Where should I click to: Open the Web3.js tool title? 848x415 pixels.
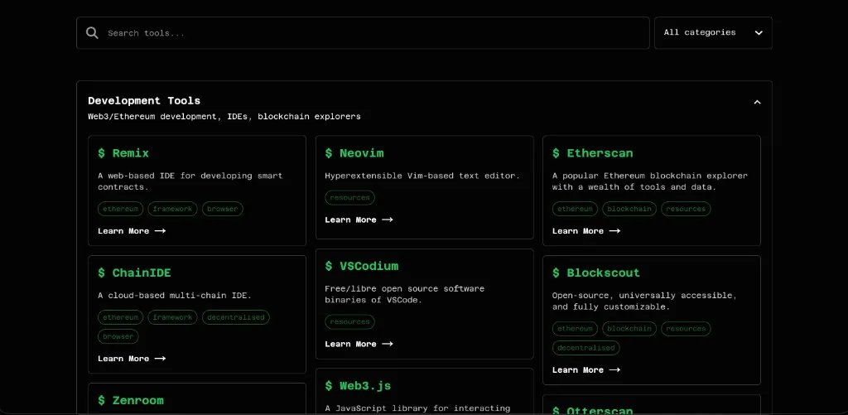pyautogui.click(x=364, y=386)
